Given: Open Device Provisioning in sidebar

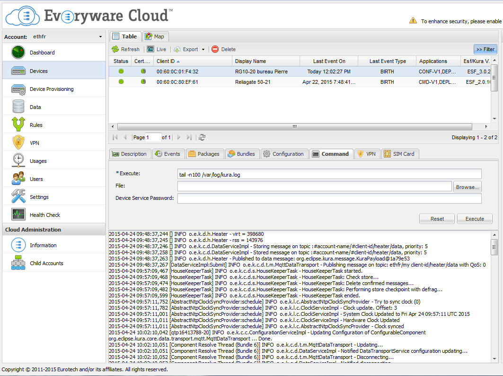Looking at the screenshot, I should (51, 89).
